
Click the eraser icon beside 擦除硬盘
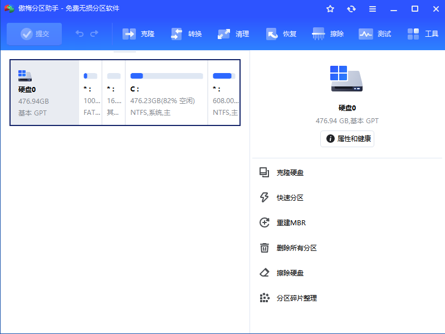point(264,273)
